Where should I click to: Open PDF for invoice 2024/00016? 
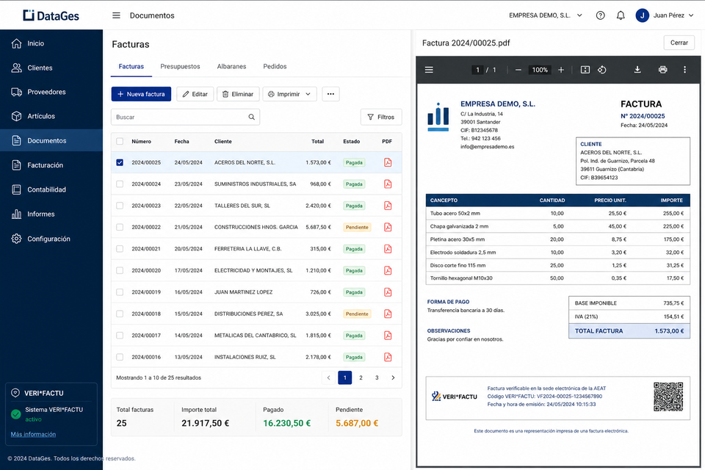click(388, 357)
